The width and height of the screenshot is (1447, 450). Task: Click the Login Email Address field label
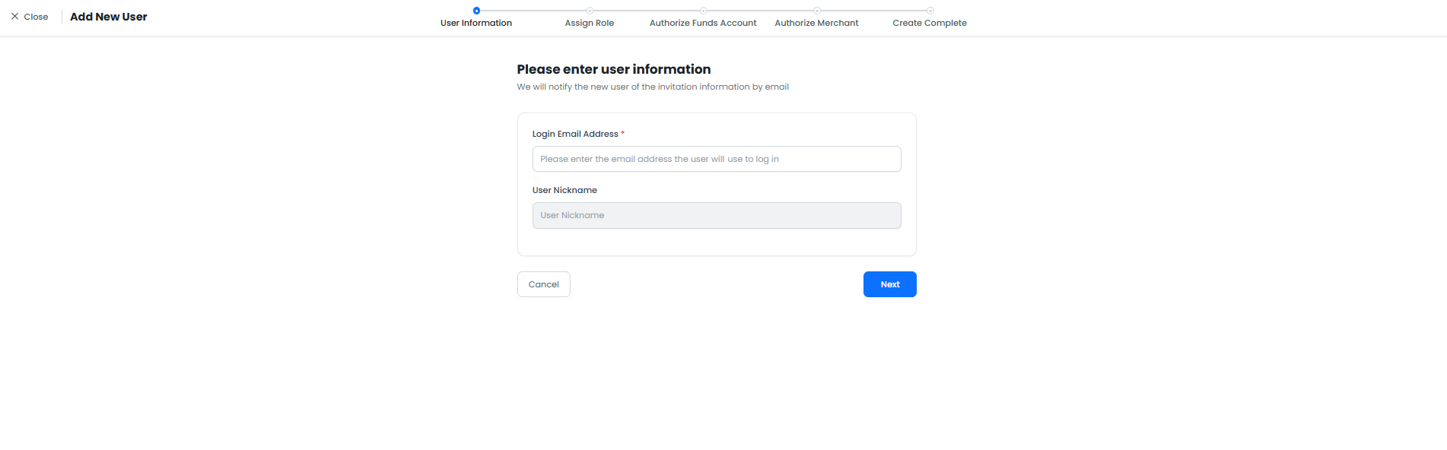575,134
